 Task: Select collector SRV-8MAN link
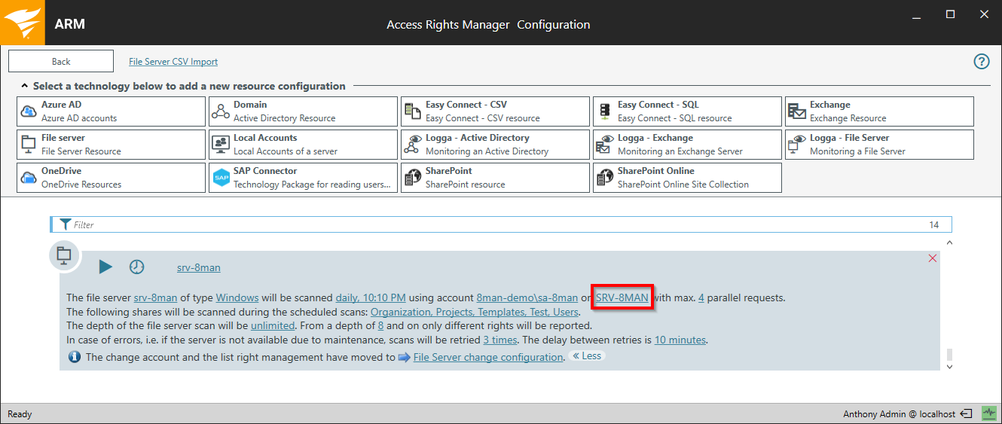[622, 297]
